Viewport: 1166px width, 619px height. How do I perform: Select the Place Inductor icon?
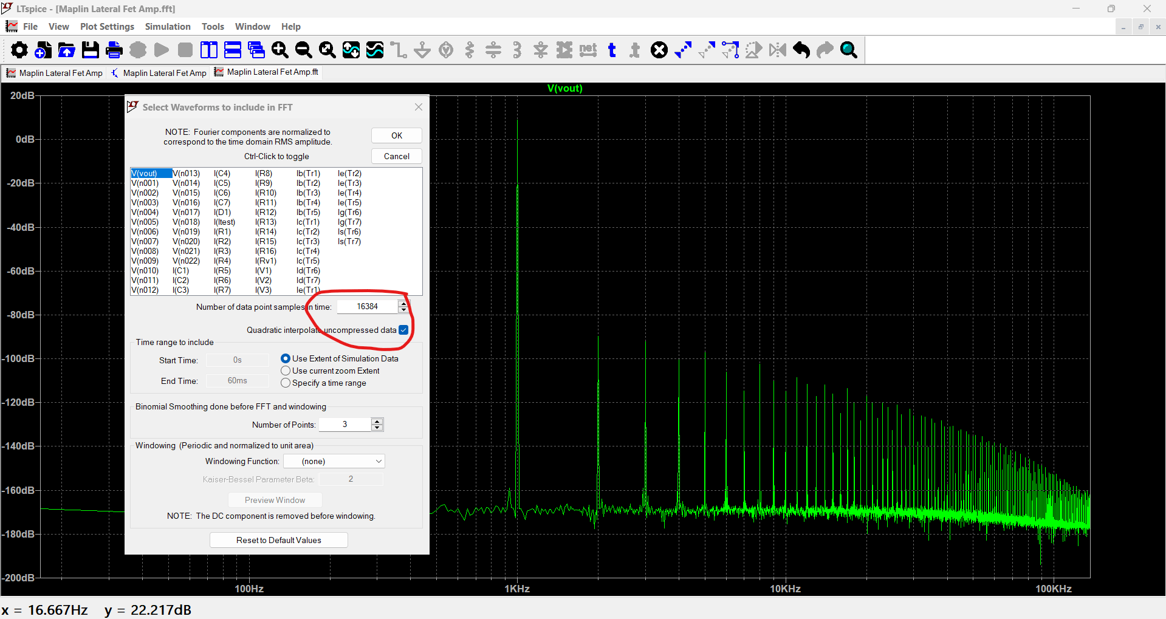pyautogui.click(x=517, y=50)
